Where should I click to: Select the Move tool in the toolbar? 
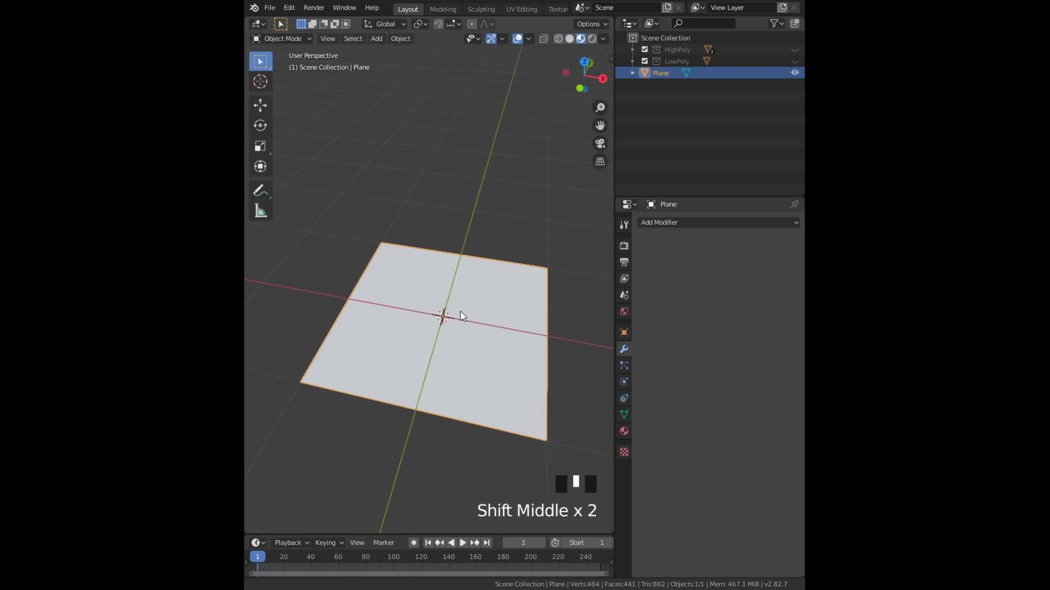(260, 105)
